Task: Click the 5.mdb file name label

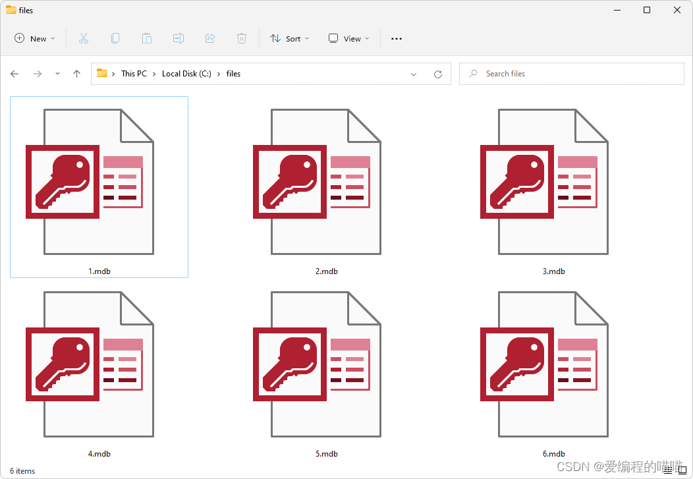Action: (x=327, y=454)
